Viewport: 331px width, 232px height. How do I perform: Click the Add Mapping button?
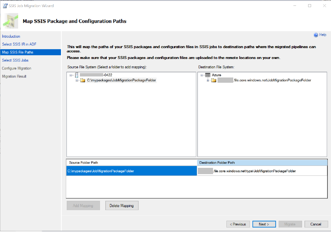[x=83, y=206]
